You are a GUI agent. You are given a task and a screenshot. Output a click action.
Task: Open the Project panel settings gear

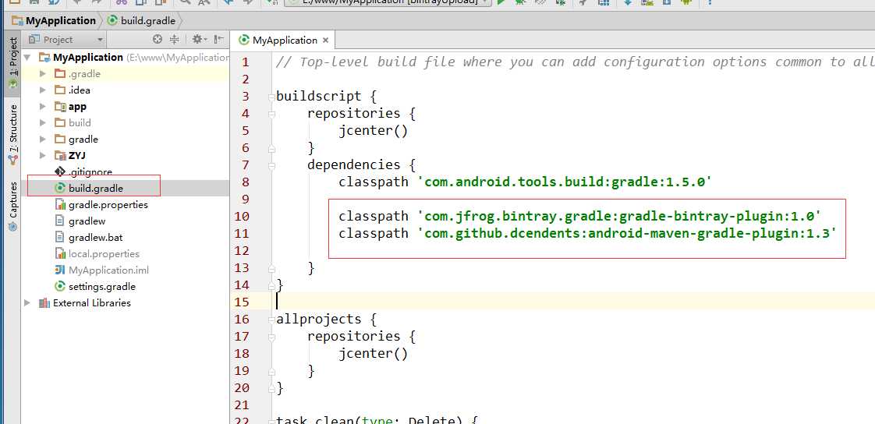(x=197, y=39)
